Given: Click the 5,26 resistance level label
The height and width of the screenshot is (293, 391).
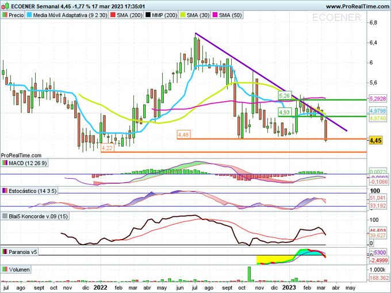Looking at the screenshot, I should (285, 96).
